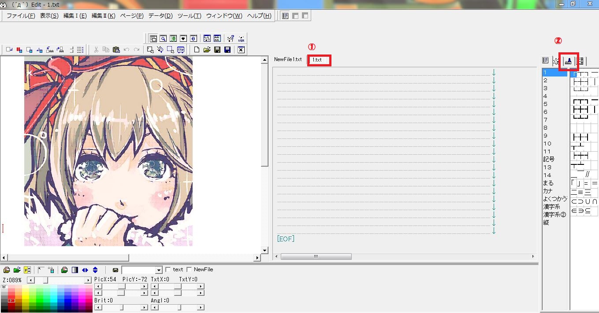Screen dimensions: 599x313
Task: Select the film-strip icon tab in the right panel
Action: click(580, 61)
